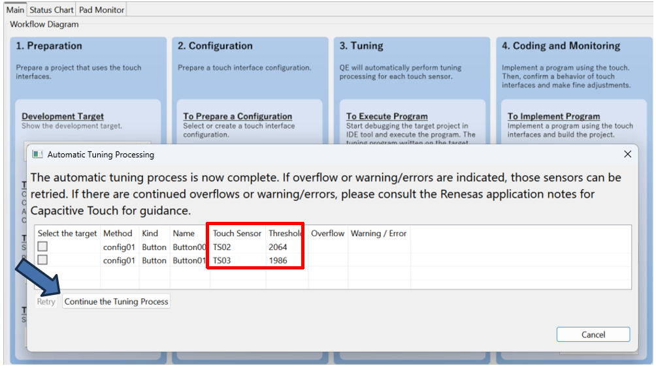Click the To Prepare a Configuration link
656x368 pixels.
237,117
